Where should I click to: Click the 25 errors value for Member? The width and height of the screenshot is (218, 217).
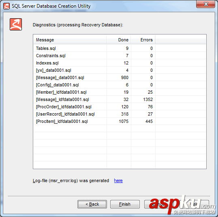pos(150,92)
